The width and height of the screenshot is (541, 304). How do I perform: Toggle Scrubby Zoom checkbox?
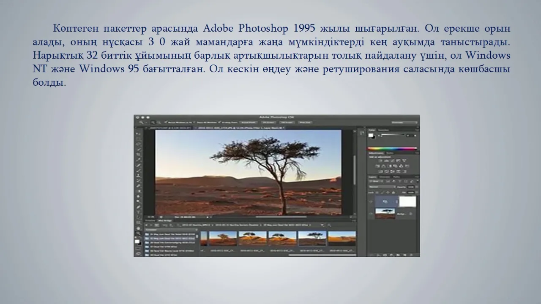pyautogui.click(x=219, y=122)
